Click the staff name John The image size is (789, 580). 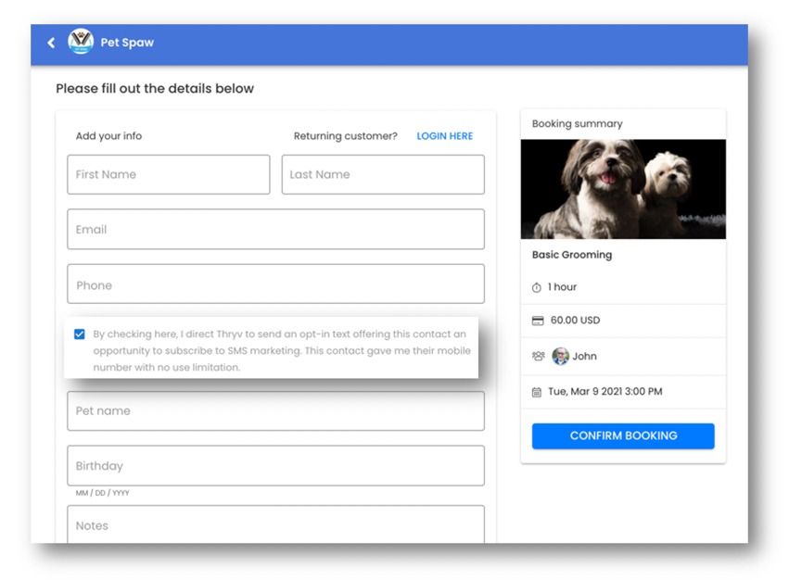[x=585, y=356]
